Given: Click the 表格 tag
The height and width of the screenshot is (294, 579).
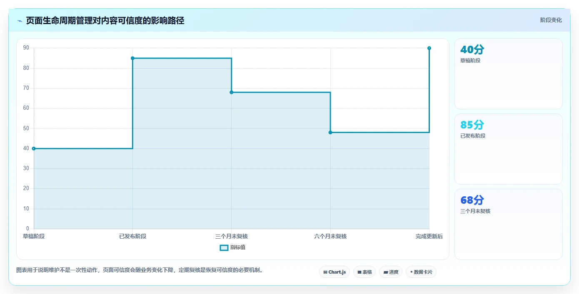Looking at the screenshot, I should click(364, 272).
